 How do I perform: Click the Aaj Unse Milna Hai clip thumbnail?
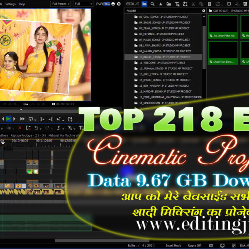click(223, 27)
